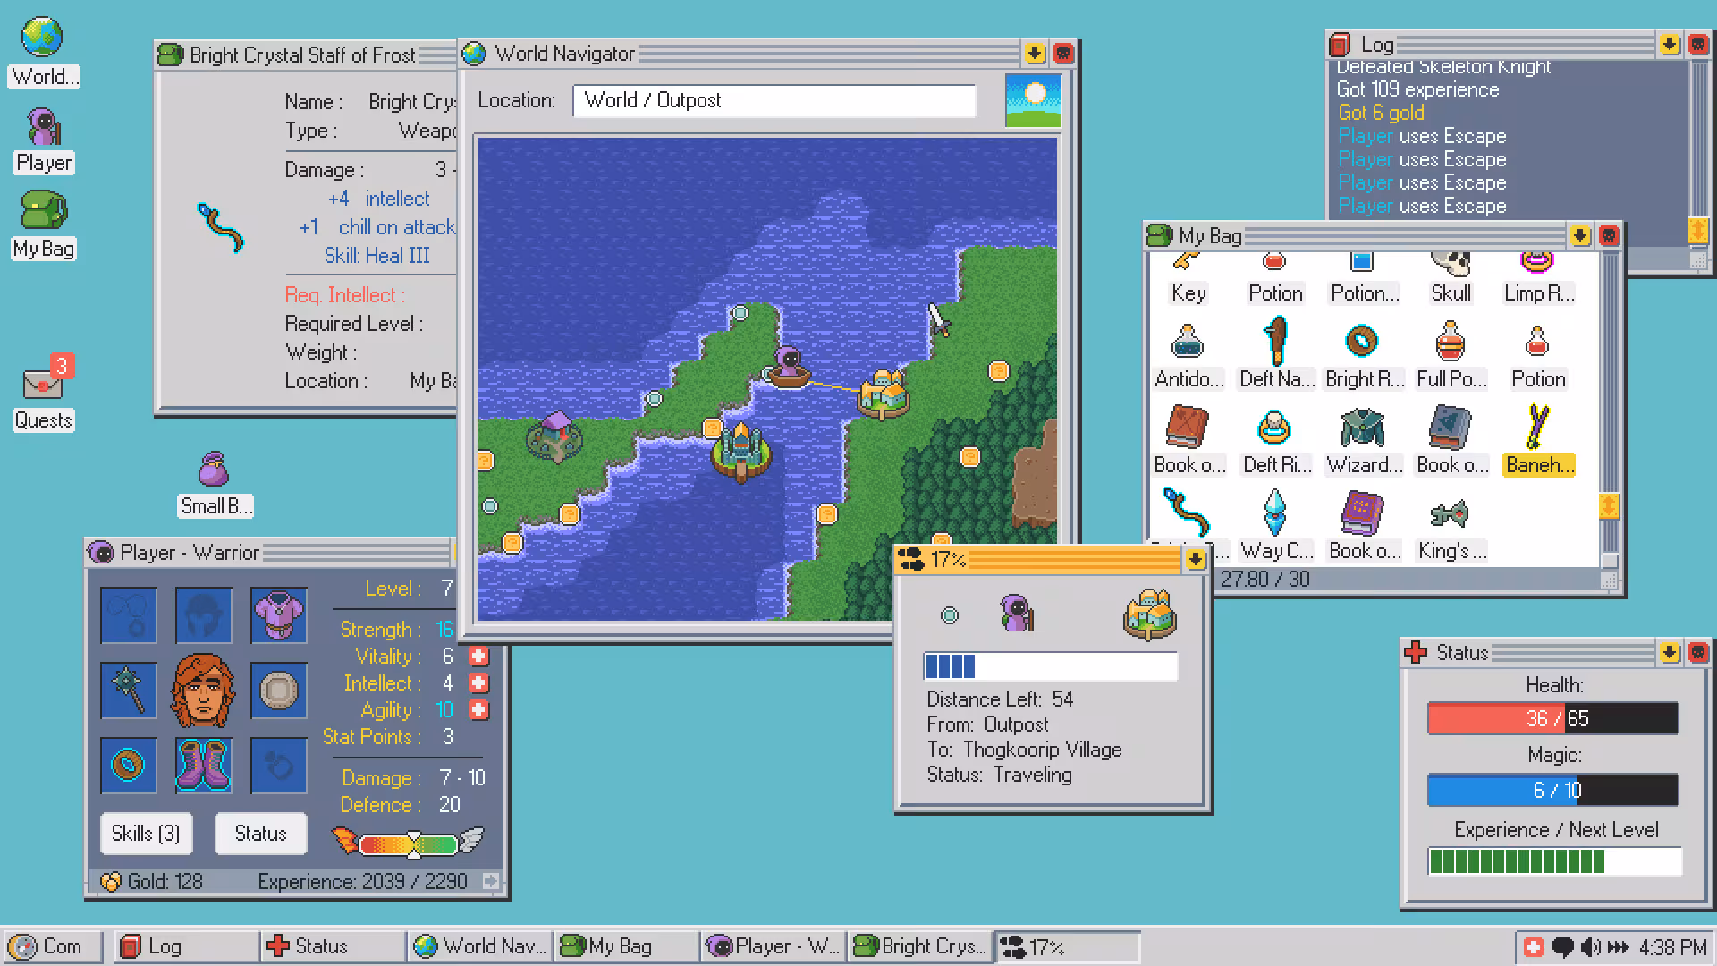
Task: Switch to the World Nav... taskbar tab
Action: point(480,946)
